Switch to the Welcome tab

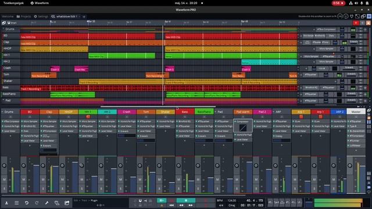click(x=8, y=16)
